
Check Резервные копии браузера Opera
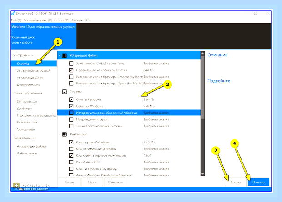click(x=71, y=84)
